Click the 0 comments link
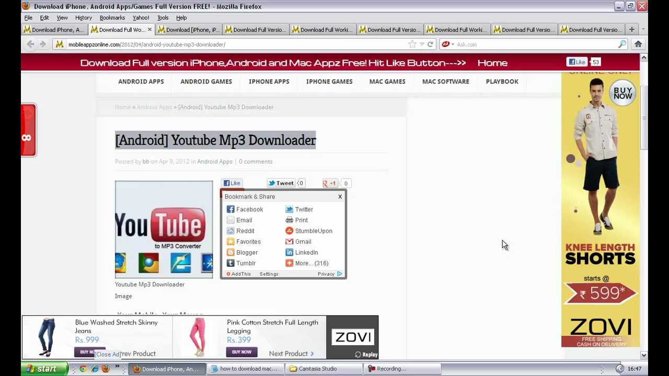 pyautogui.click(x=256, y=161)
